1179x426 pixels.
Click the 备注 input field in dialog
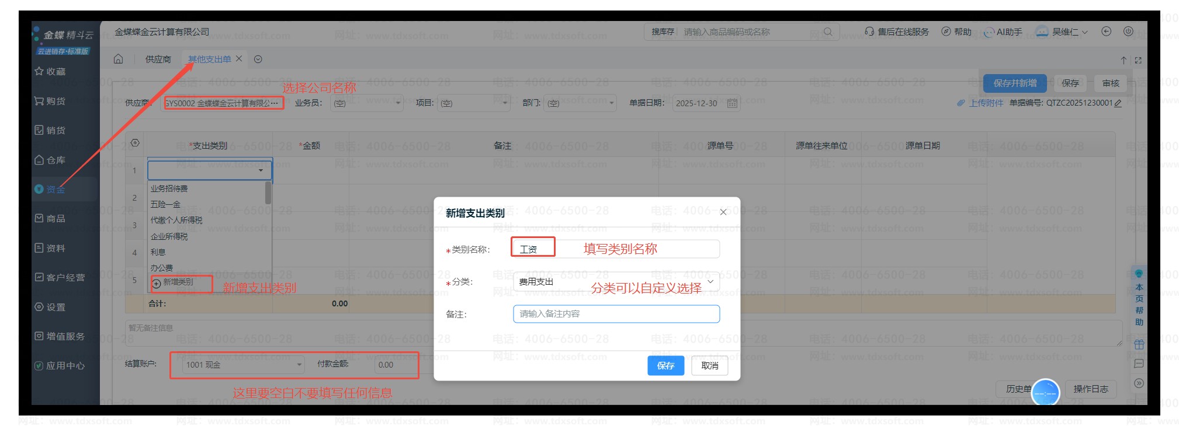[x=616, y=314]
